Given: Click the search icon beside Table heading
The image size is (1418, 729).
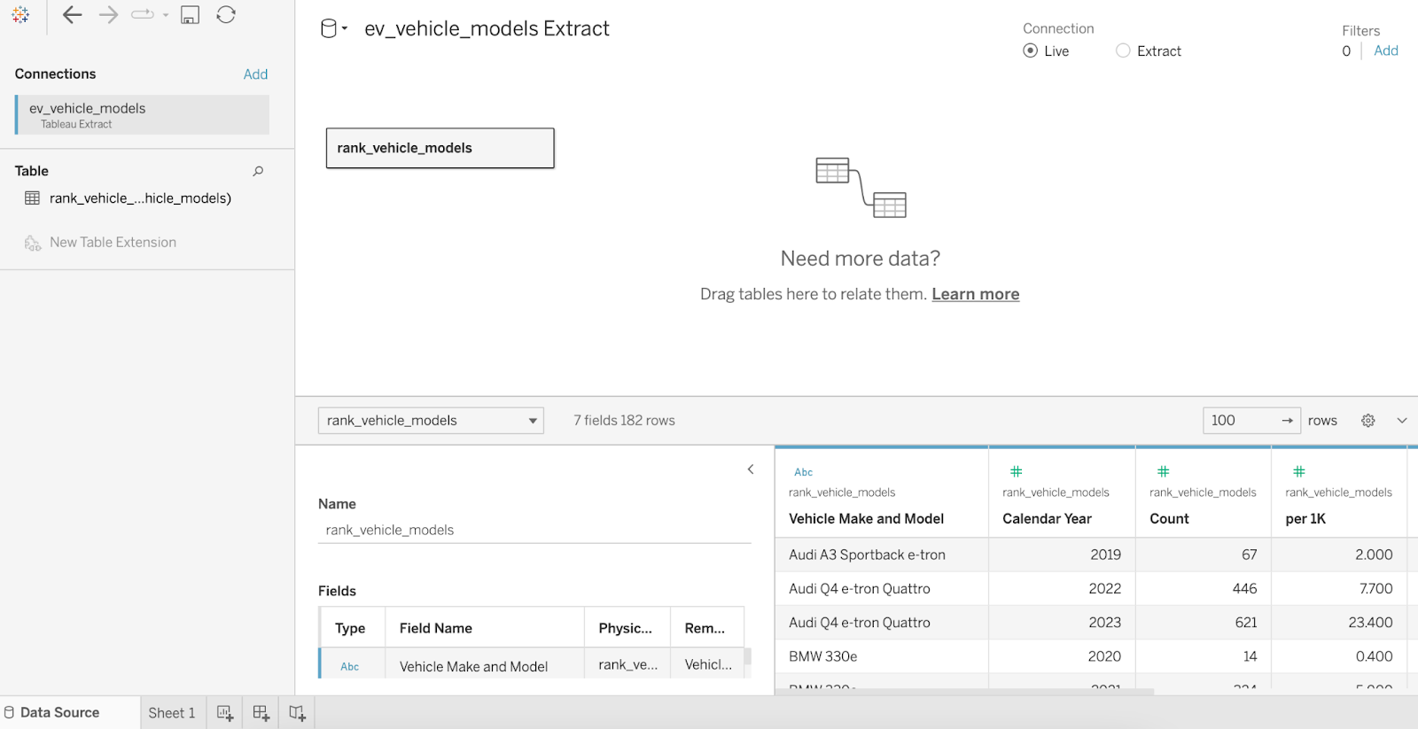Looking at the screenshot, I should click(258, 171).
